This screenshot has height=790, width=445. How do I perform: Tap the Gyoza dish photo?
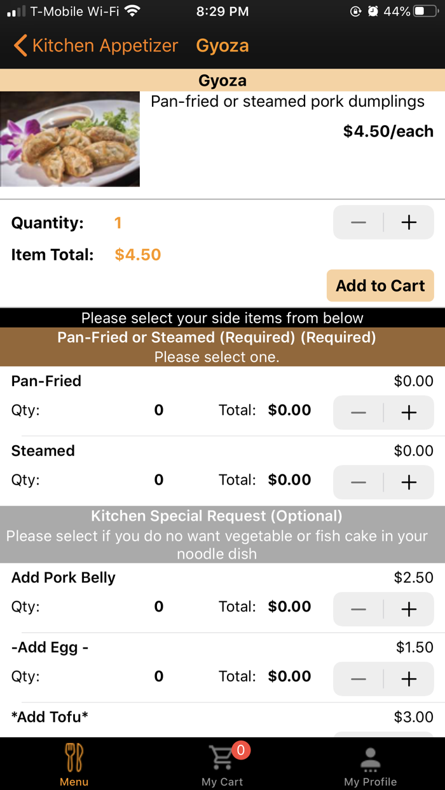point(70,138)
